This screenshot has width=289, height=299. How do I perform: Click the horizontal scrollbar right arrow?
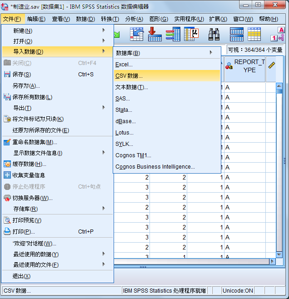click(x=272, y=261)
